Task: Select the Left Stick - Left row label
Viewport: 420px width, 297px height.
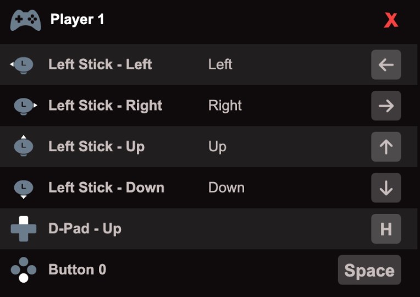Action: tap(100, 64)
